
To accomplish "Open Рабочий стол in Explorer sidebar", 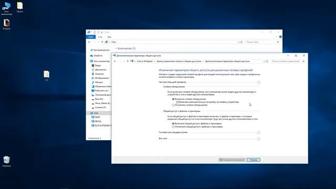I will pyautogui.click(x=100, y=91).
